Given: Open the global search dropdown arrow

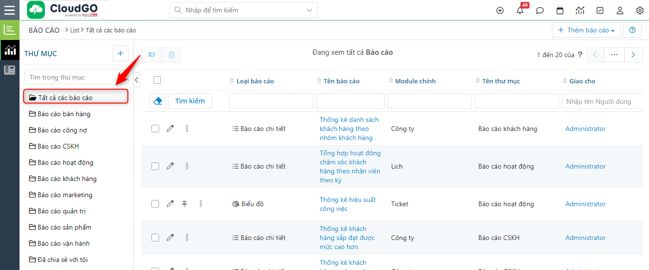Looking at the screenshot, I should pyautogui.click(x=310, y=10).
